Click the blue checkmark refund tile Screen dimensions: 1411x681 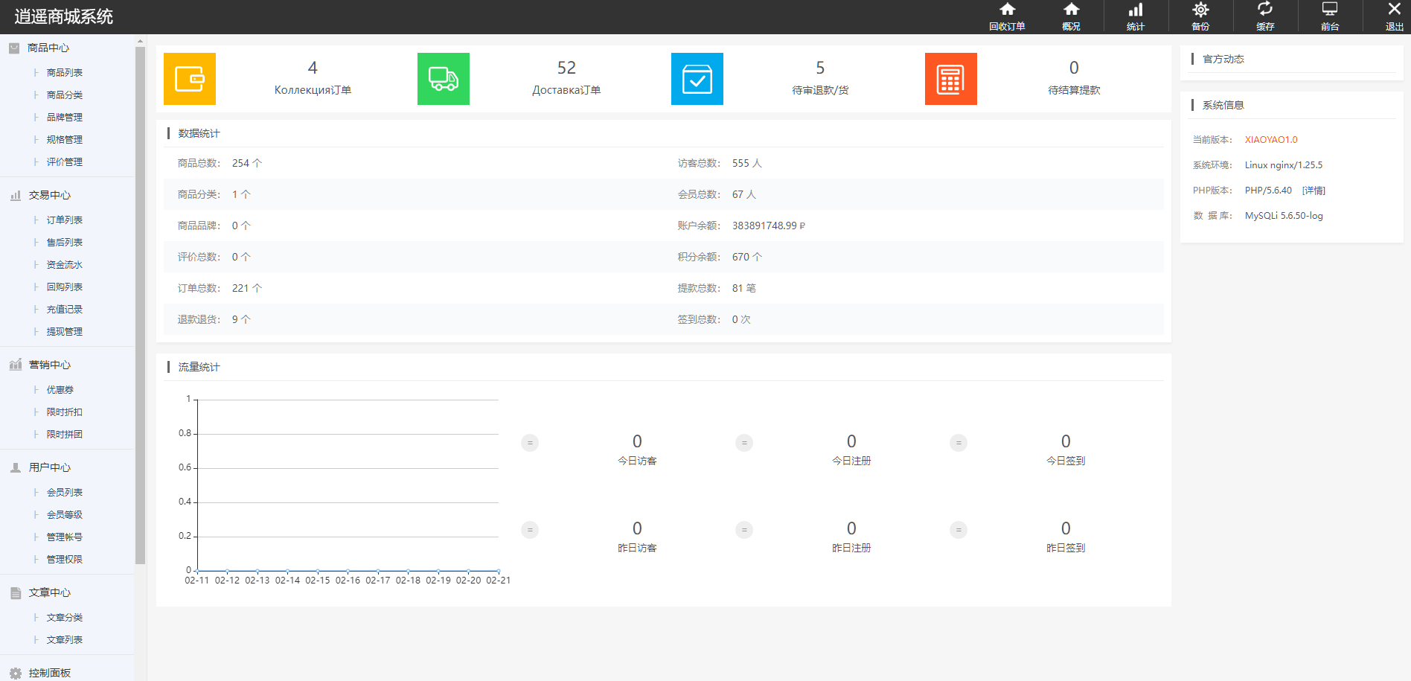click(x=697, y=79)
